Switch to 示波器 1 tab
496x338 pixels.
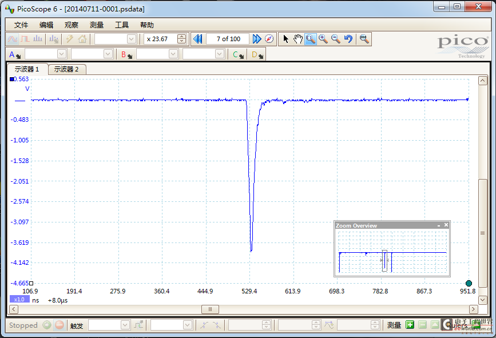click(27, 69)
